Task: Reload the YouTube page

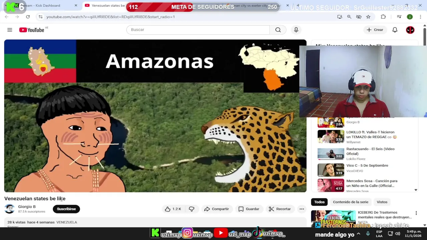Action: pos(28,17)
